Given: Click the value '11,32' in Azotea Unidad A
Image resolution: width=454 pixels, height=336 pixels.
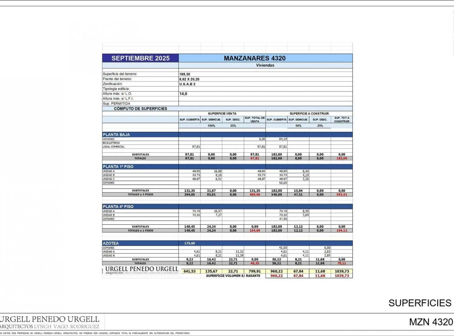Looking at the screenshot, I should [x=239, y=252].
